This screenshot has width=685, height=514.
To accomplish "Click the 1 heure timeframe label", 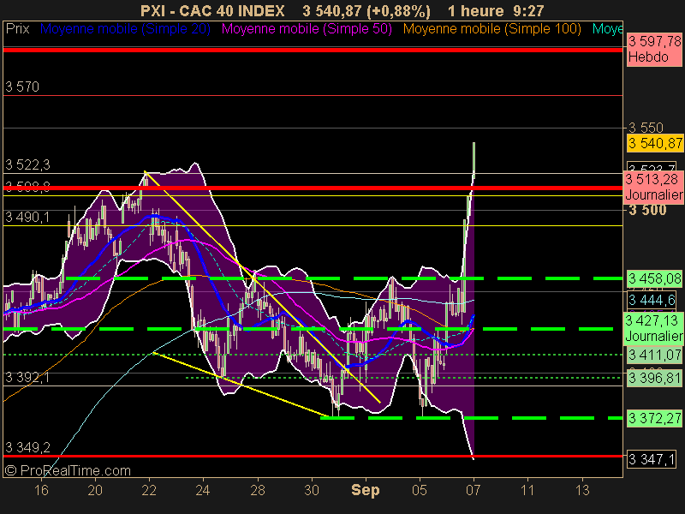I will [476, 11].
